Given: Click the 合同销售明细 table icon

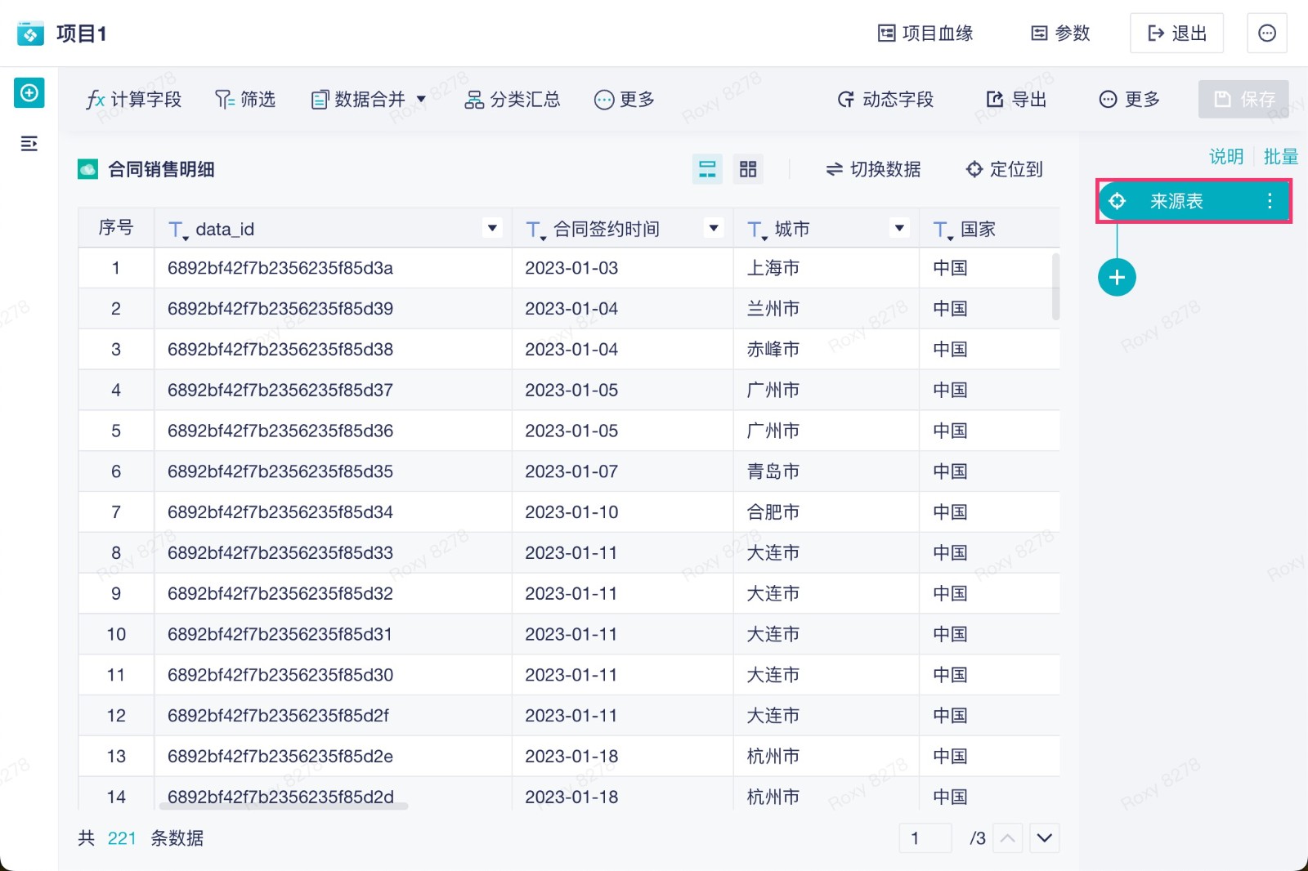Looking at the screenshot, I should [x=88, y=169].
